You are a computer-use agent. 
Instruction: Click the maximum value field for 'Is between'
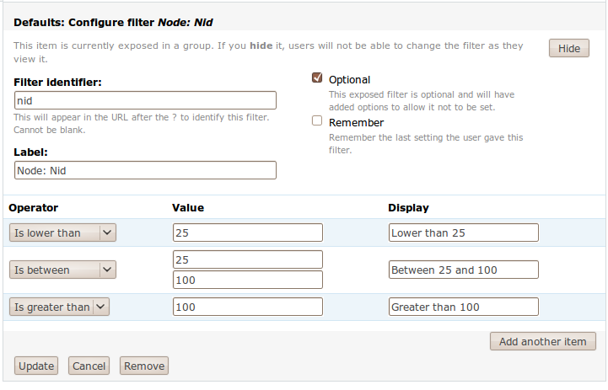point(247,280)
